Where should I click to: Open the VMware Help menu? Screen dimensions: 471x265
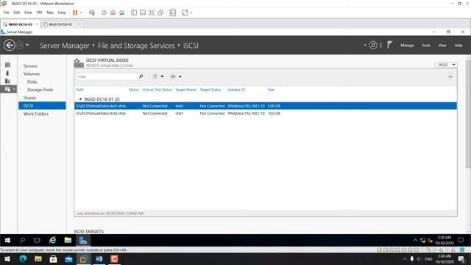[62, 13]
